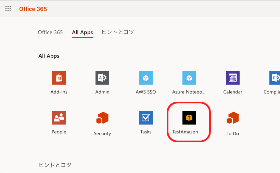This screenshot has height=173, width=280.
Task: Select the All Apps tab
Action: point(82,32)
